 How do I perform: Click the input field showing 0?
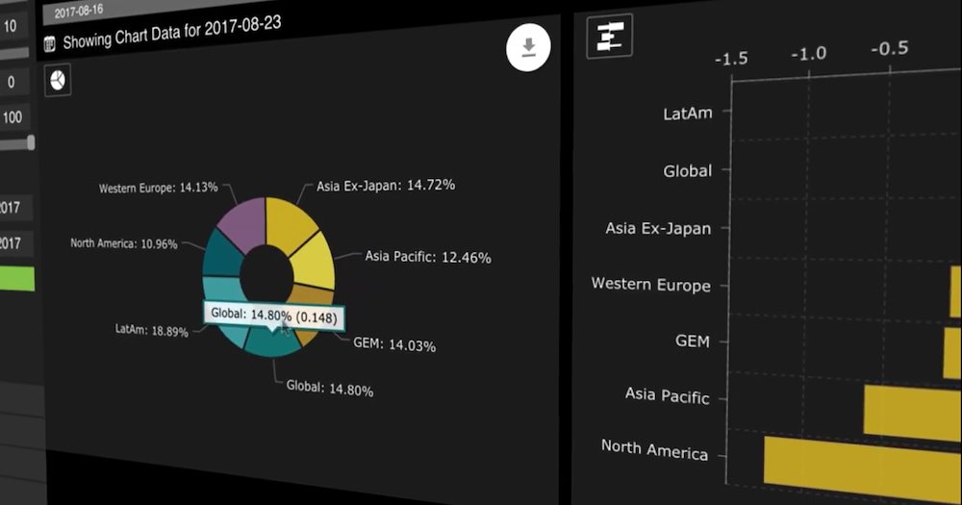(15, 82)
